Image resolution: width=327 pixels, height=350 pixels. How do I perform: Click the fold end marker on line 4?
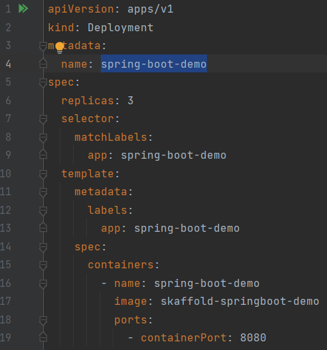43,64
